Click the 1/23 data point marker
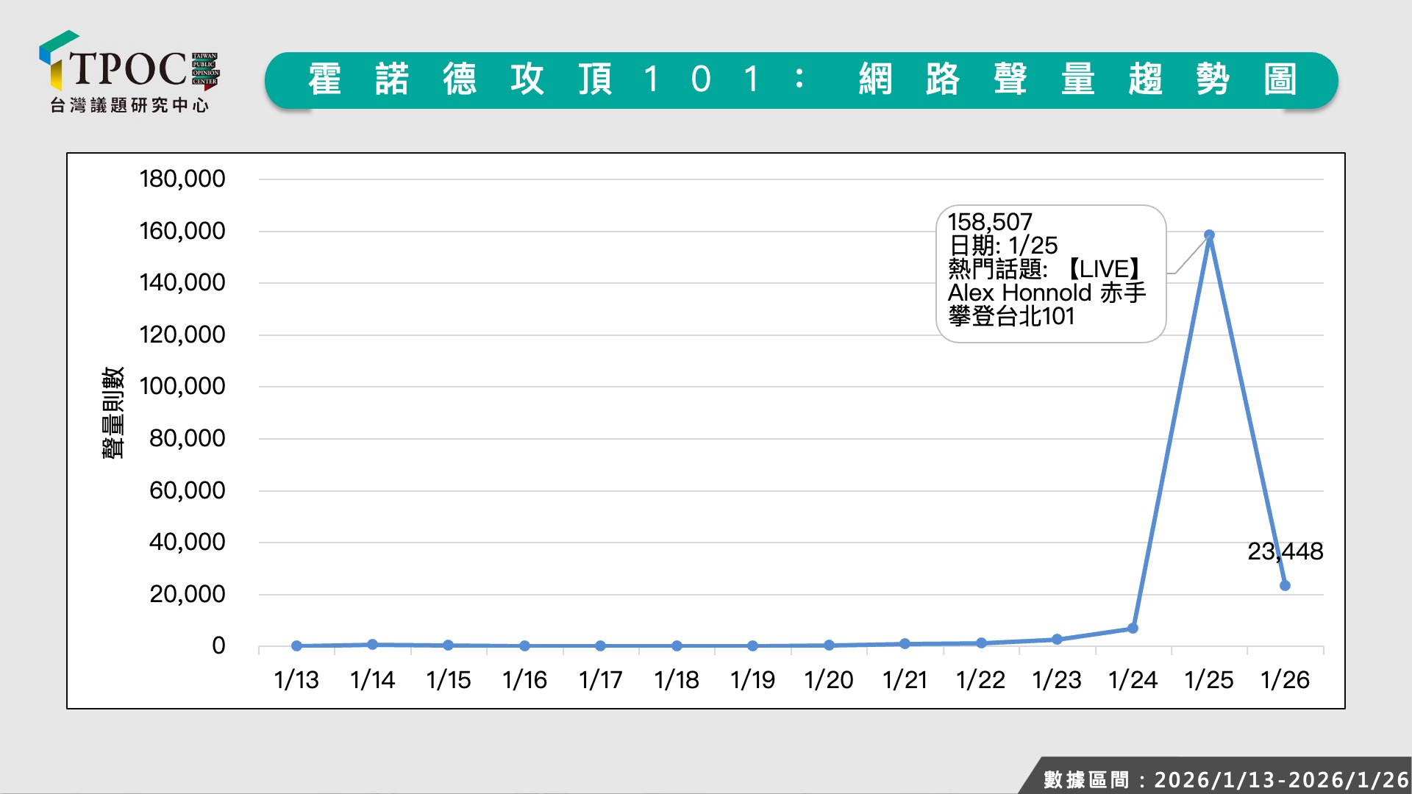This screenshot has height=794, width=1412. pyautogui.click(x=1057, y=640)
